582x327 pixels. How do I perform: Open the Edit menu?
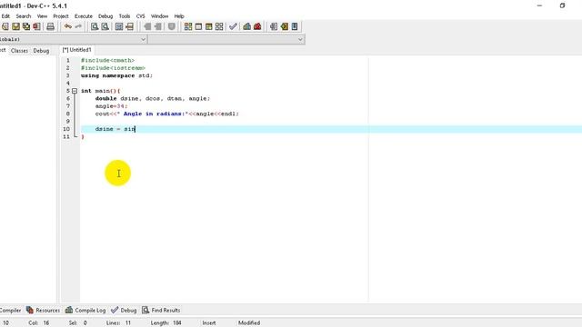coord(5,16)
